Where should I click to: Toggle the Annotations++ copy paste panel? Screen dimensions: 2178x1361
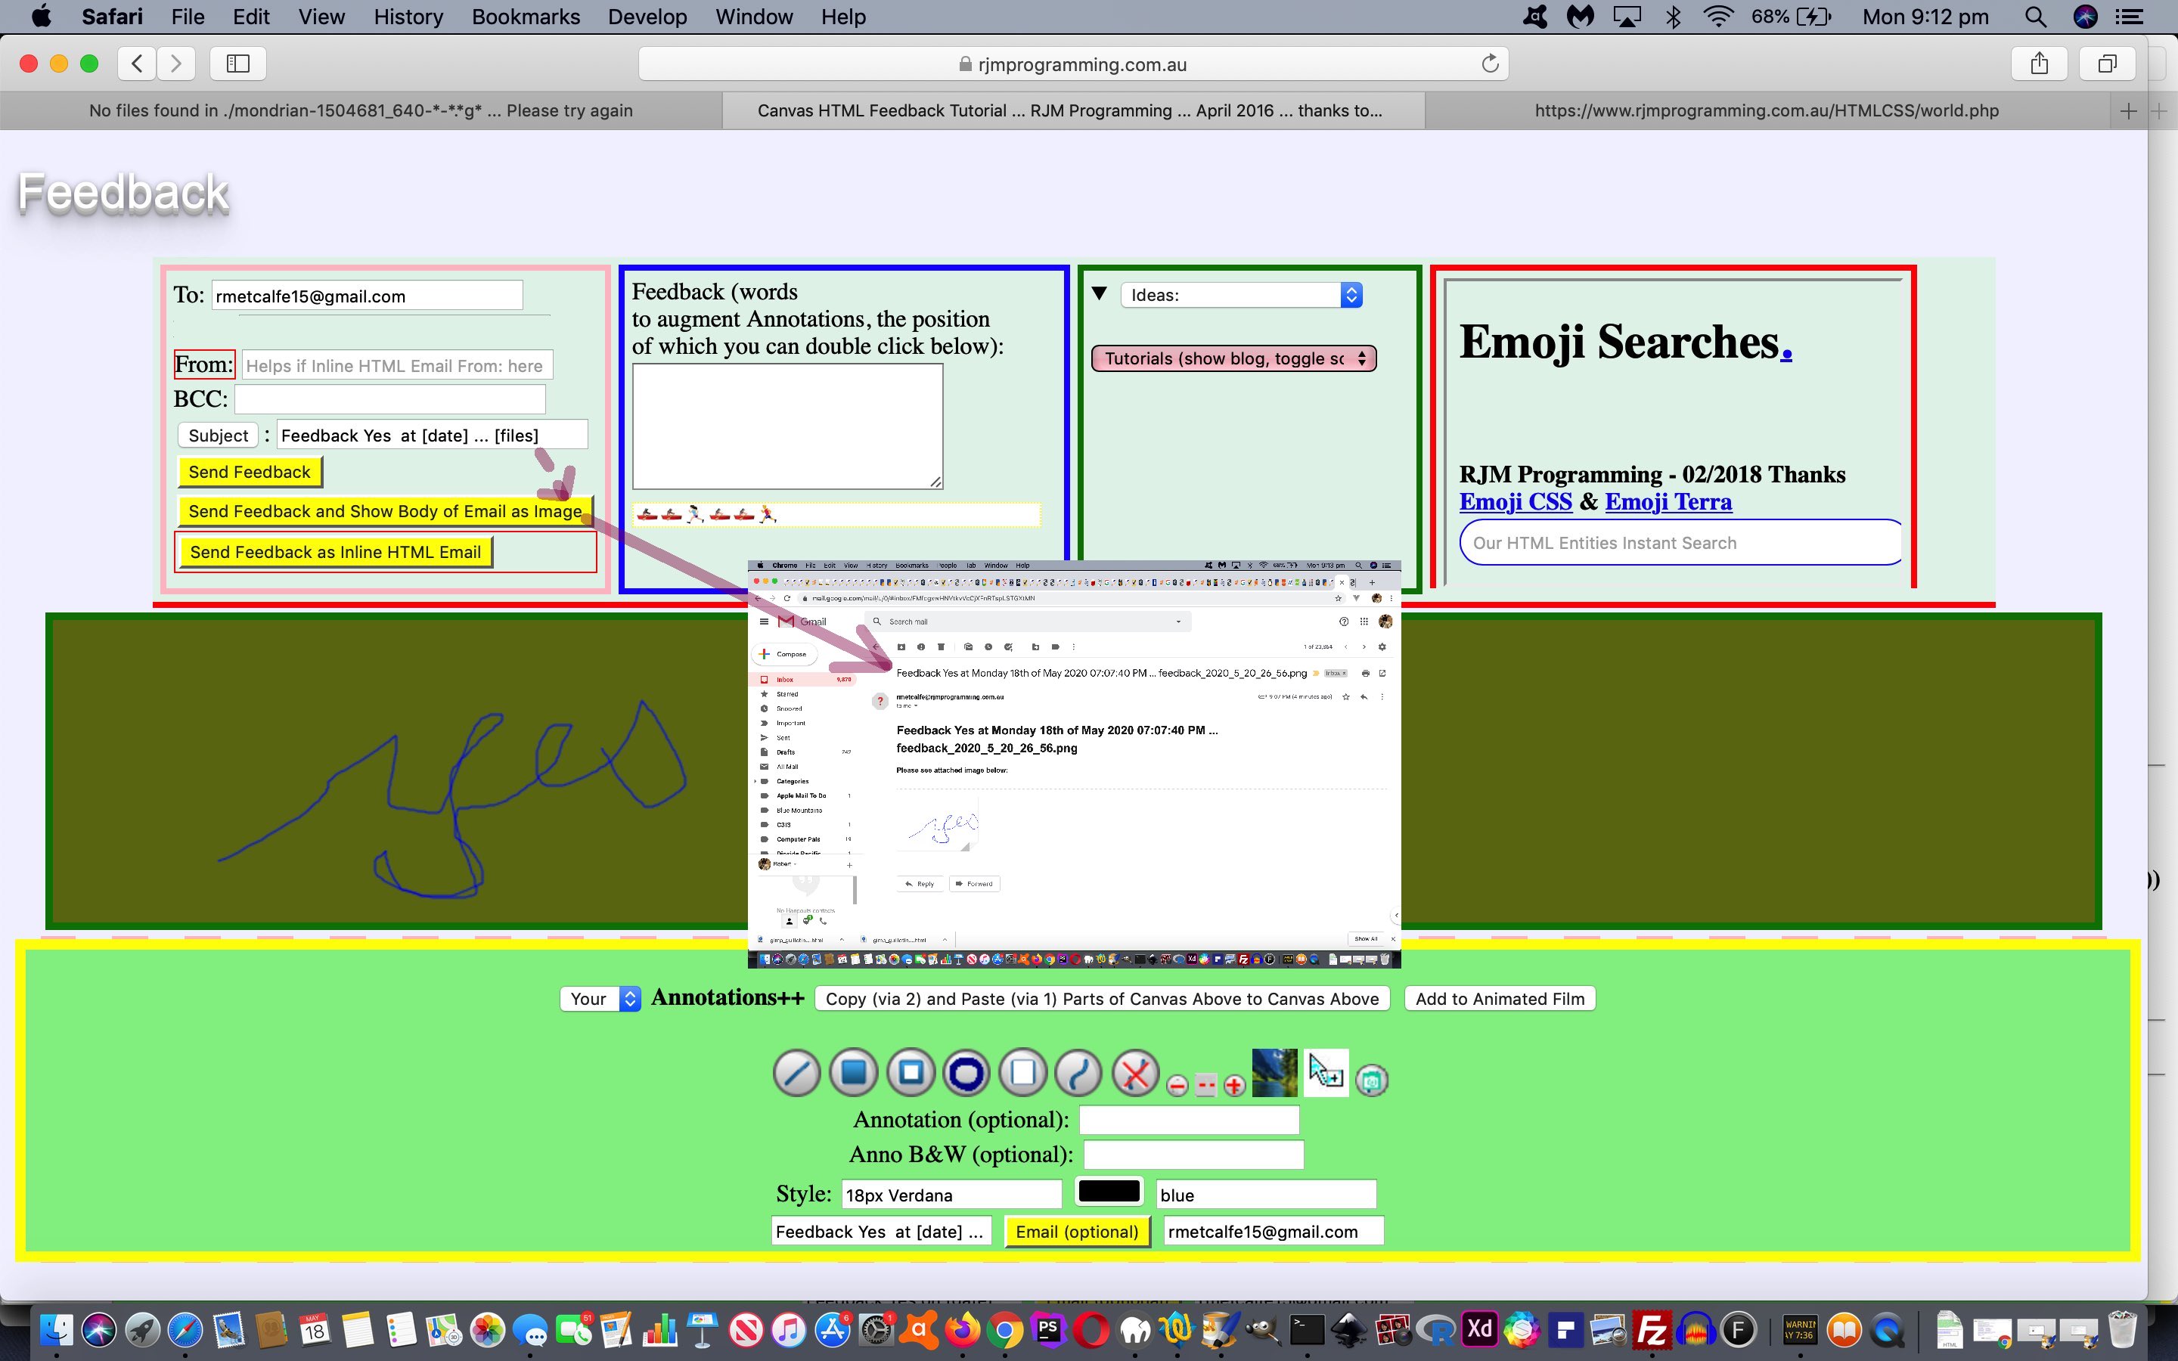[x=724, y=997]
